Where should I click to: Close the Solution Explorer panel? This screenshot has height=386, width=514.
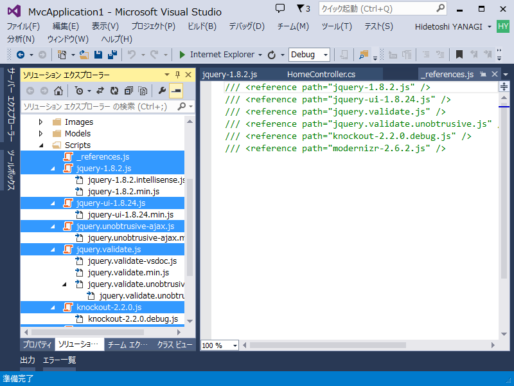click(188, 75)
